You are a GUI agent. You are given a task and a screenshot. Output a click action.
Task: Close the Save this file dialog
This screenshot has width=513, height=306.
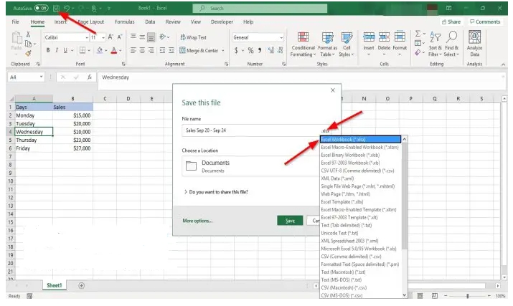[333, 90]
